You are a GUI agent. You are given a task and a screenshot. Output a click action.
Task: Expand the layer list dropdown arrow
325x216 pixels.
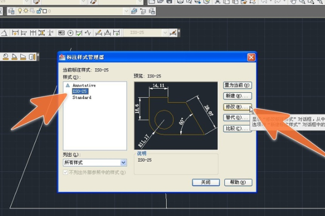pos(126,11)
